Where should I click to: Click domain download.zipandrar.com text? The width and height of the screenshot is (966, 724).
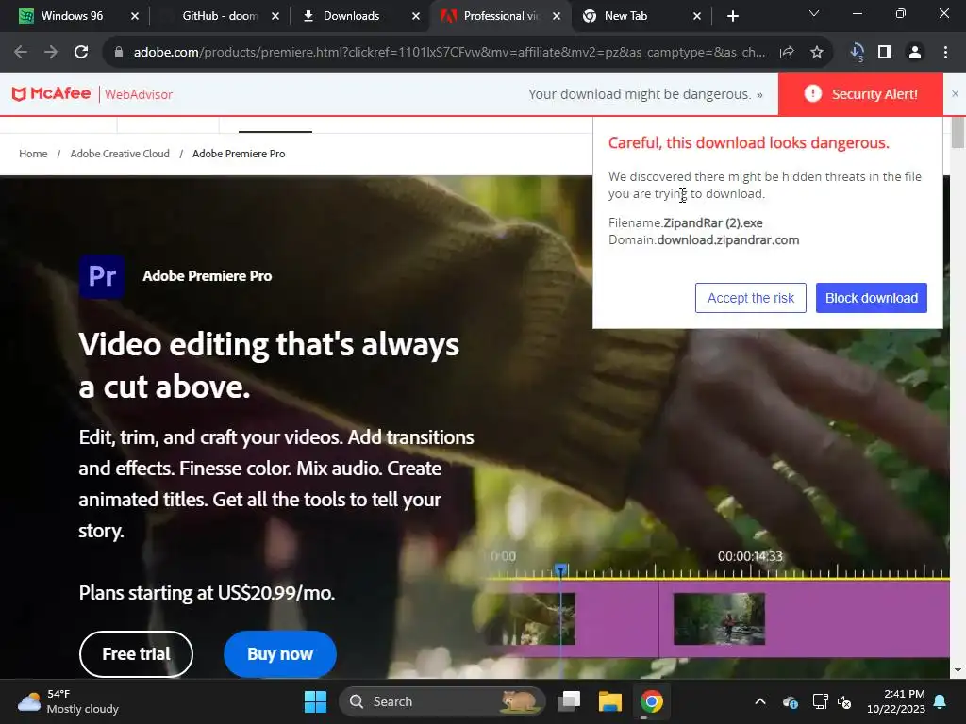point(728,240)
